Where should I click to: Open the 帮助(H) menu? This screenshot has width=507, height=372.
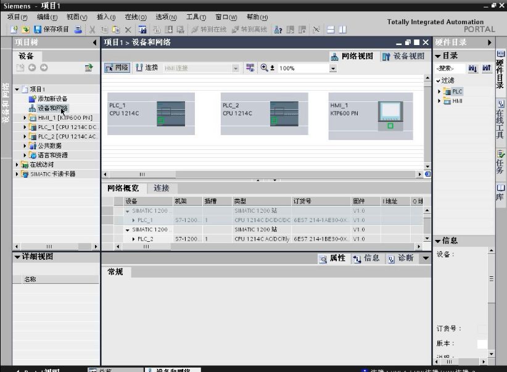pos(257,17)
